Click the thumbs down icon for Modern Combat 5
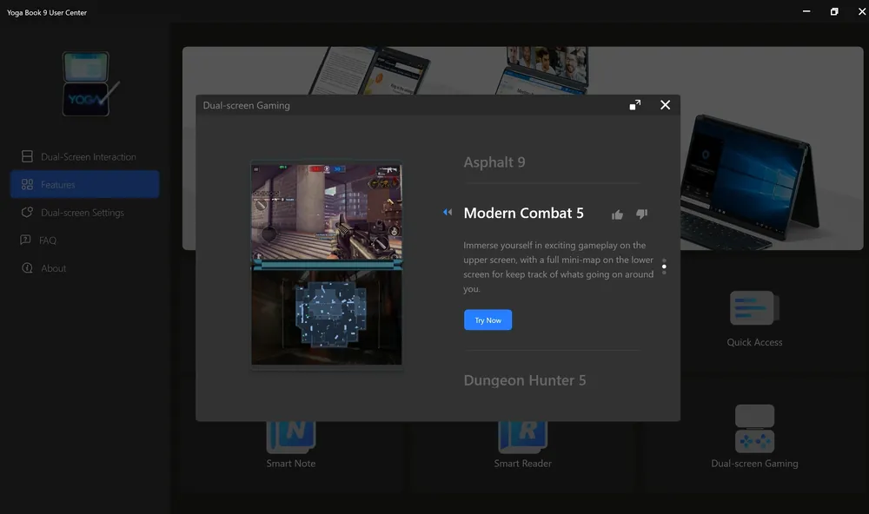 (x=642, y=214)
